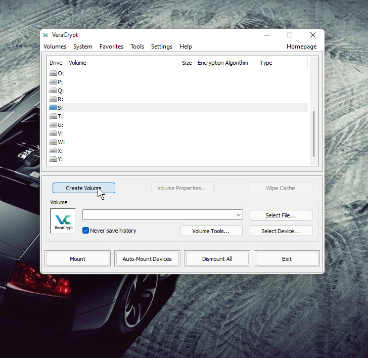
Task: Click the VeraCrypt logo in Volume group
Action: pyautogui.click(x=63, y=221)
